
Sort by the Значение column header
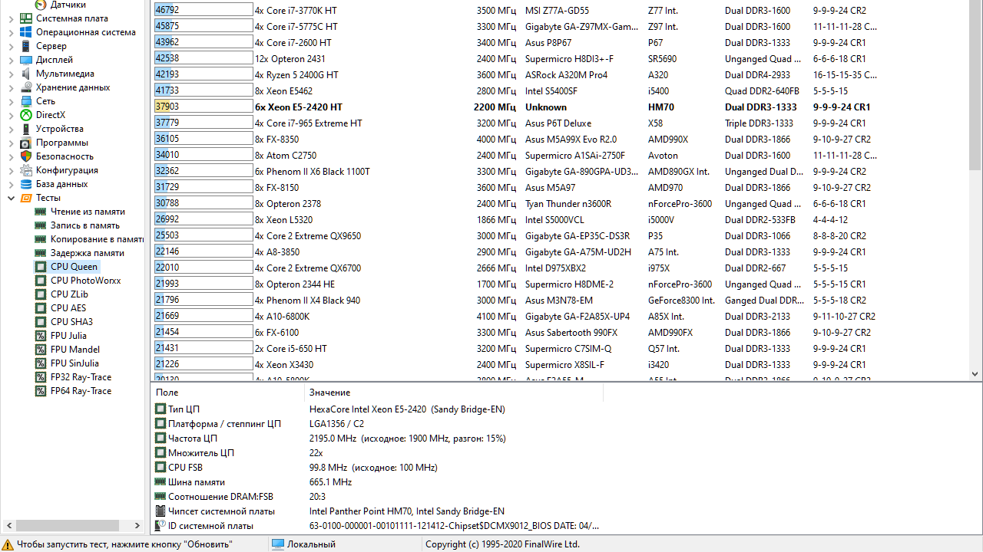point(454,393)
